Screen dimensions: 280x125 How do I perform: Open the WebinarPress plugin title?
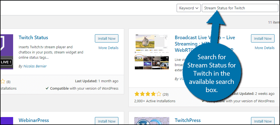coord(34,120)
